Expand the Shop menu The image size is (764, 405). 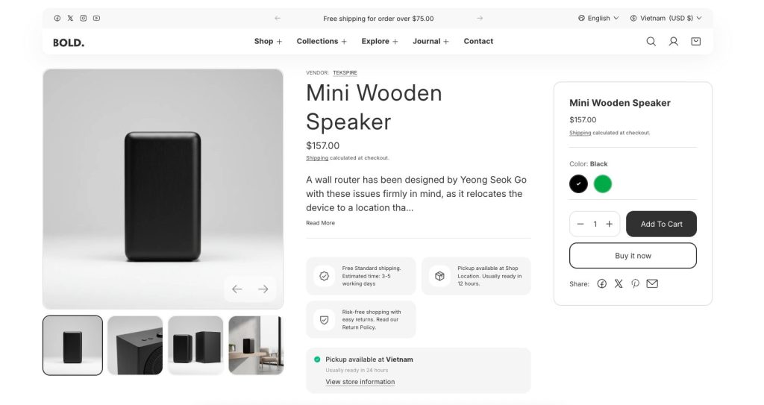pyautogui.click(x=268, y=42)
